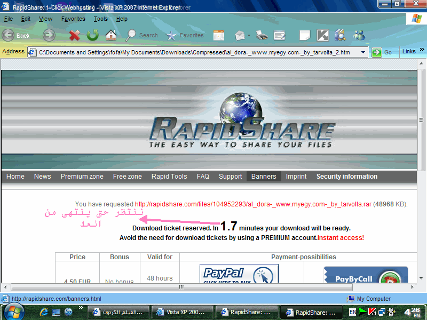Image resolution: width=427 pixels, height=320 pixels.
Task: Click the vertical scrollbar down arrow
Action: pyautogui.click(x=421, y=278)
